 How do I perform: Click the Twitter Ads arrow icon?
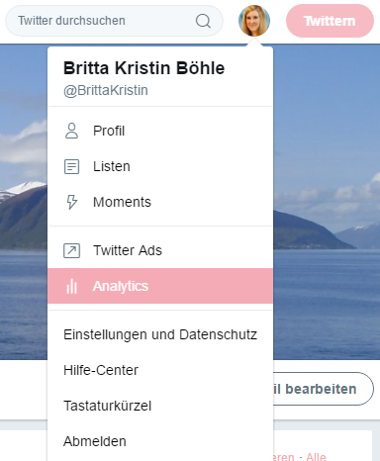[x=71, y=250]
